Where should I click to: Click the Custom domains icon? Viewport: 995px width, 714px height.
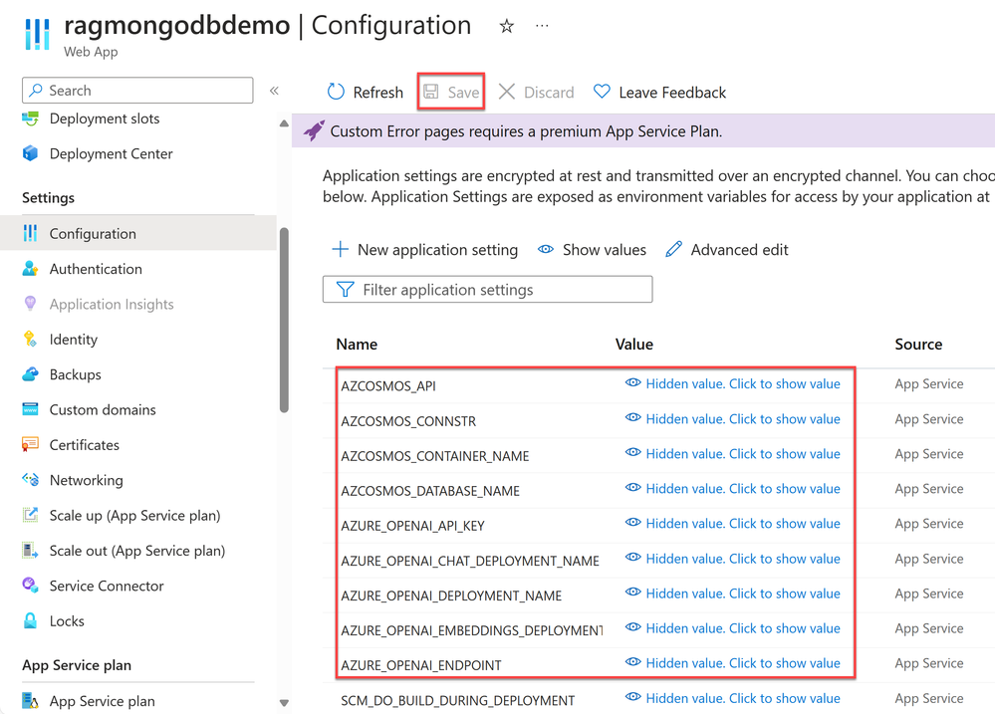coord(30,409)
